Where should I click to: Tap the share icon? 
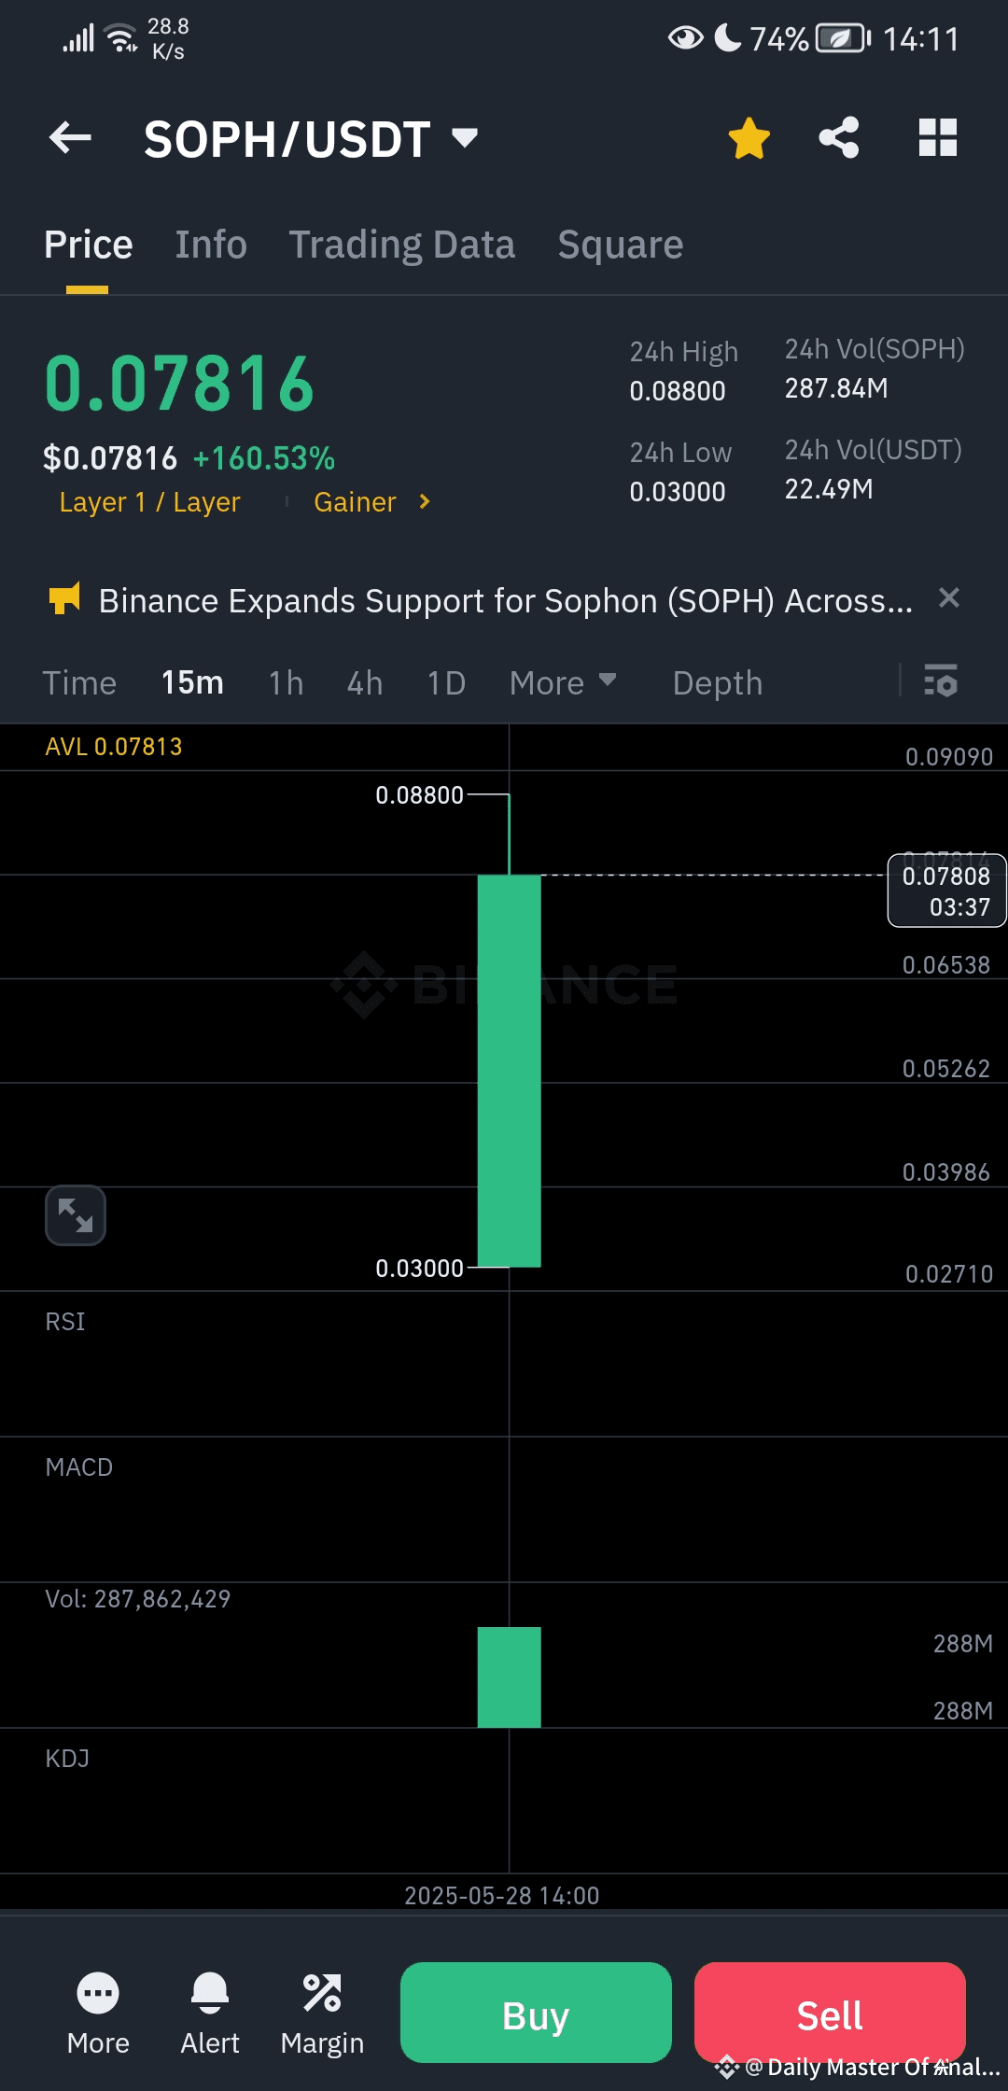(x=838, y=138)
